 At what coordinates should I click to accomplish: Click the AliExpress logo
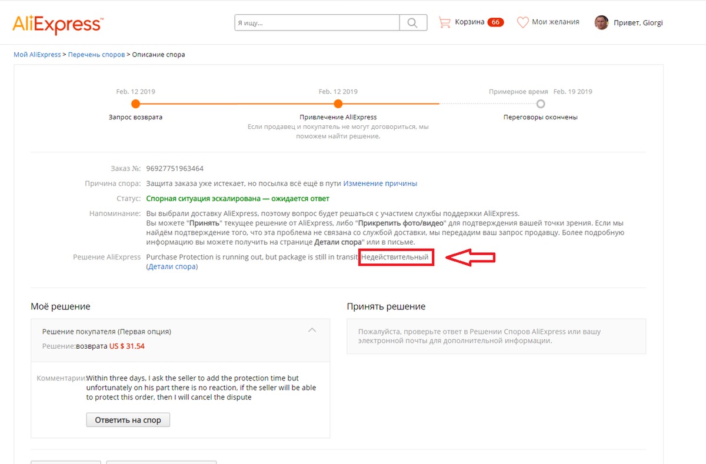(58, 24)
